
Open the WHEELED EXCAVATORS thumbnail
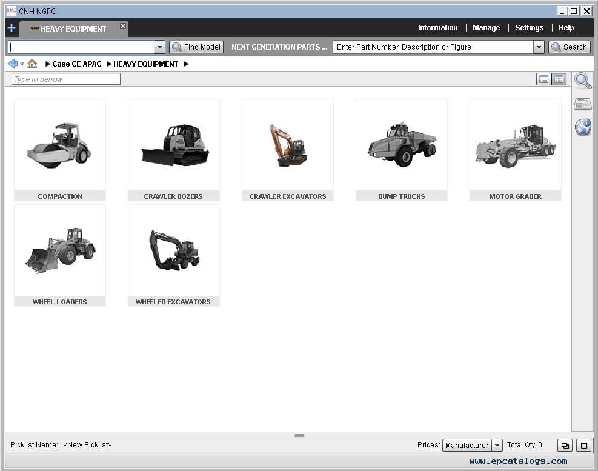click(x=174, y=250)
